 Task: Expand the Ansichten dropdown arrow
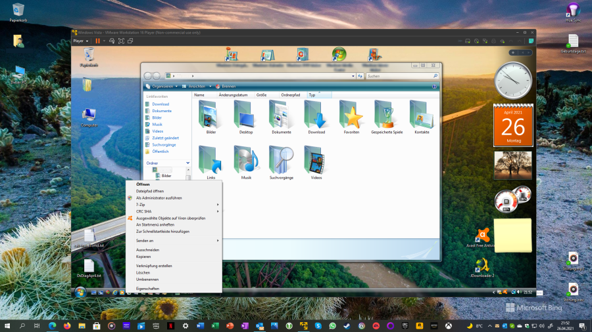point(210,87)
